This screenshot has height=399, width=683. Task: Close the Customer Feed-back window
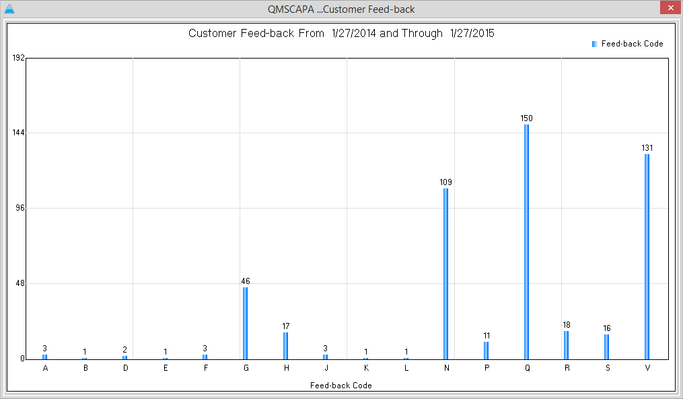coord(671,8)
